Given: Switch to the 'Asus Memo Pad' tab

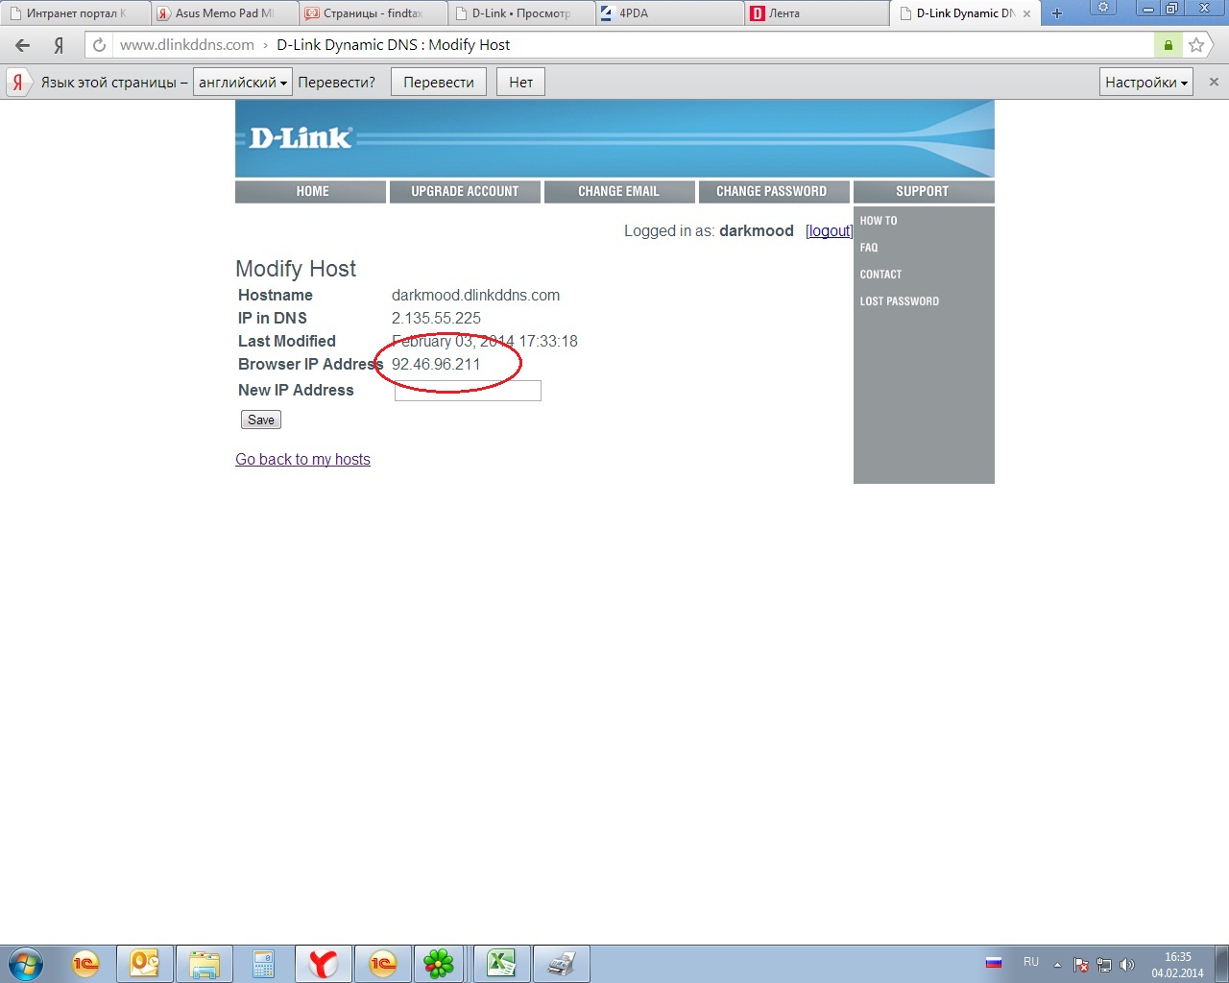Looking at the screenshot, I should 224,13.
